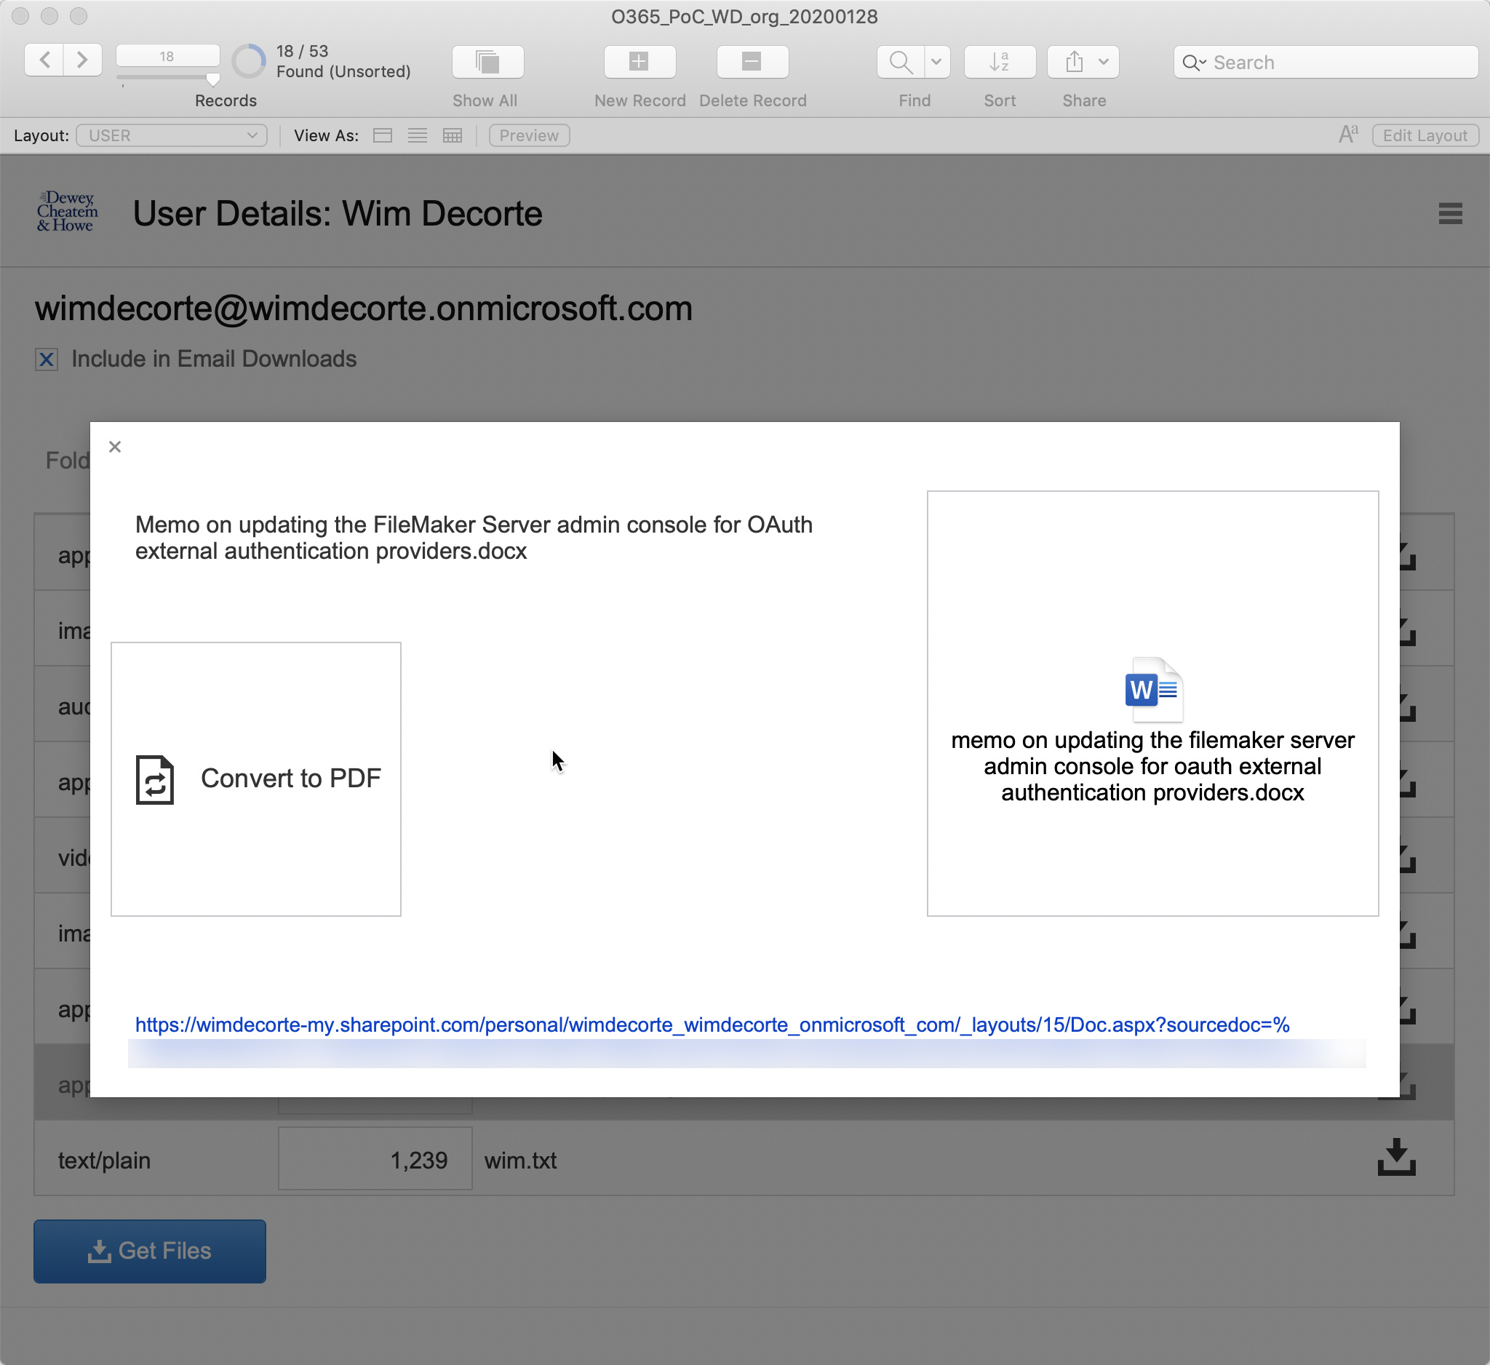Switch to Form view
This screenshot has height=1365, width=1490.
382,135
